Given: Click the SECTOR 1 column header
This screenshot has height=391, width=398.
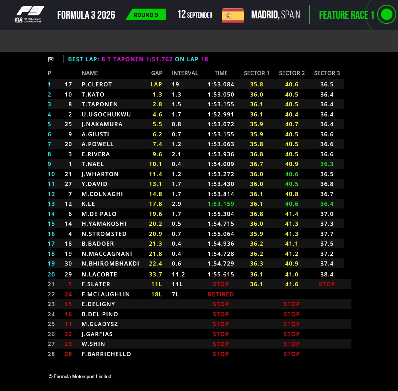Looking at the screenshot, I should [256, 73].
